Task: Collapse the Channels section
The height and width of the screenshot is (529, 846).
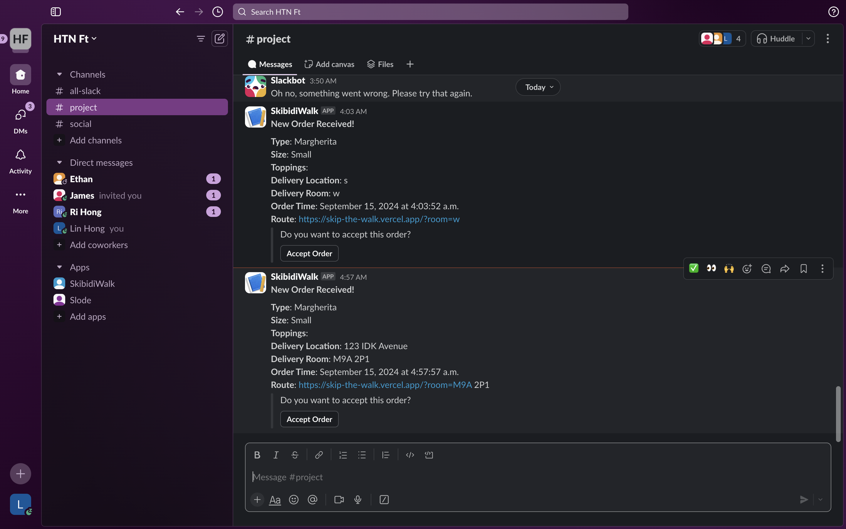Action: (59, 74)
